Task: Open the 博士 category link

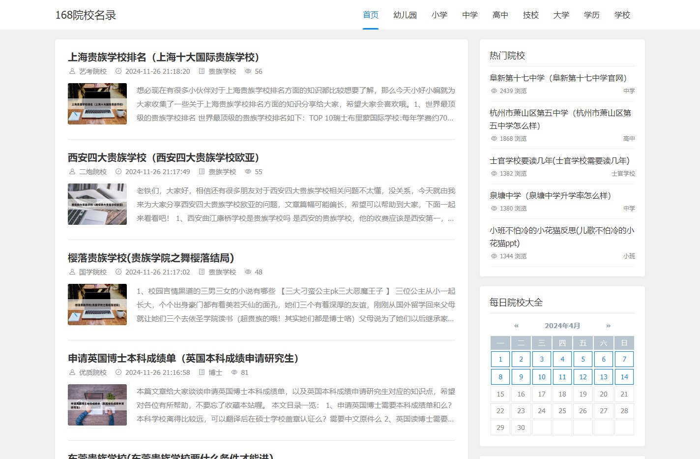Action: [215, 372]
